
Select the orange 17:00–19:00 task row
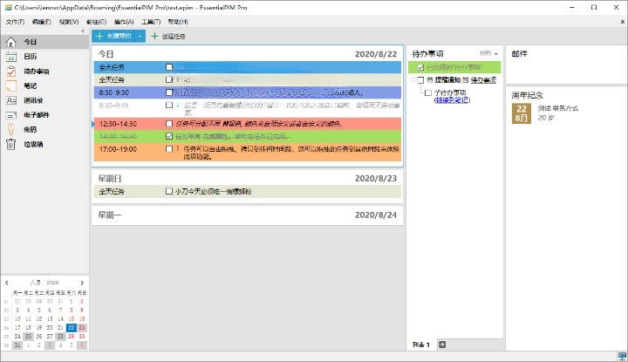248,153
